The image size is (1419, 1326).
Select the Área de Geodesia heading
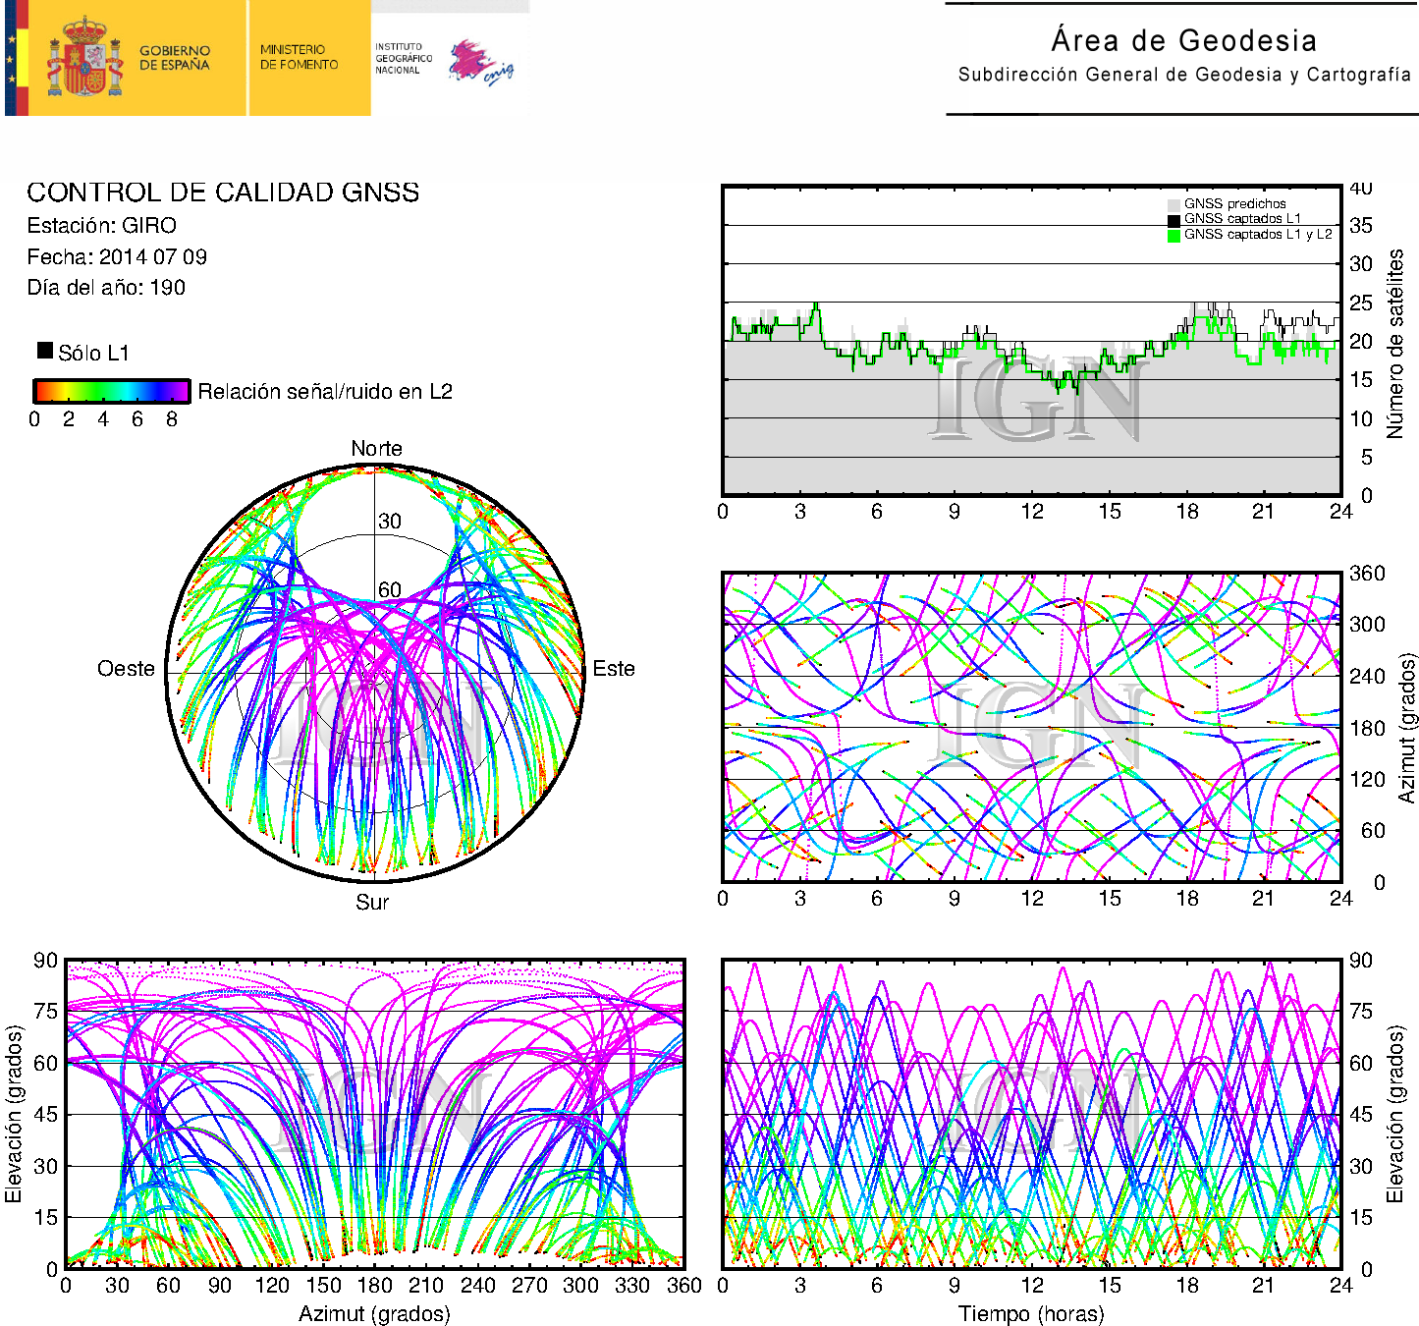point(1183,41)
